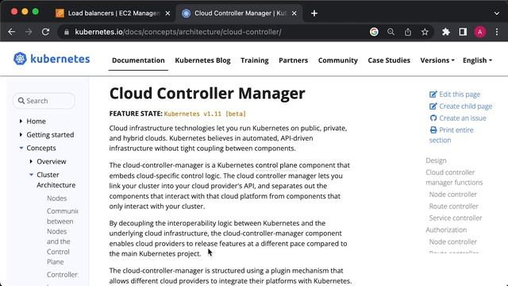Jump to Authorization in table of contents
Viewport: 508px width, 286px height.
click(446, 230)
